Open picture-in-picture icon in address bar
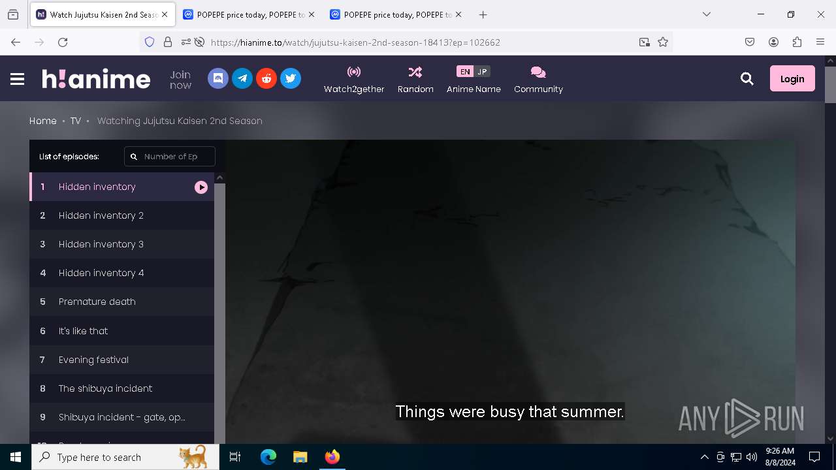Viewport: 836px width, 470px height. (x=645, y=42)
